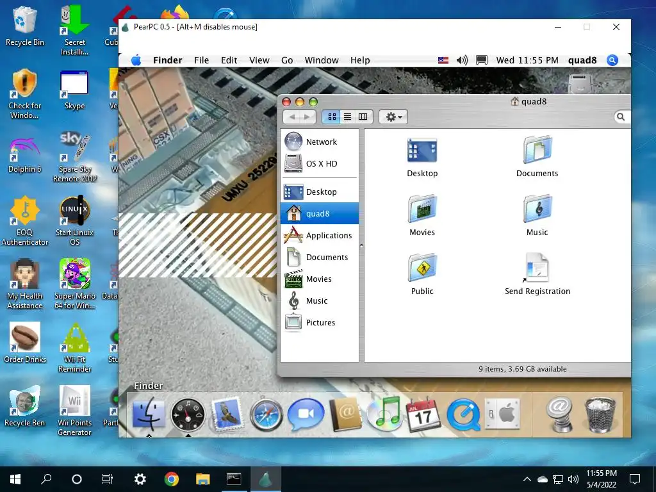
Task: Select Pictures in the sidebar
Action: 320,323
